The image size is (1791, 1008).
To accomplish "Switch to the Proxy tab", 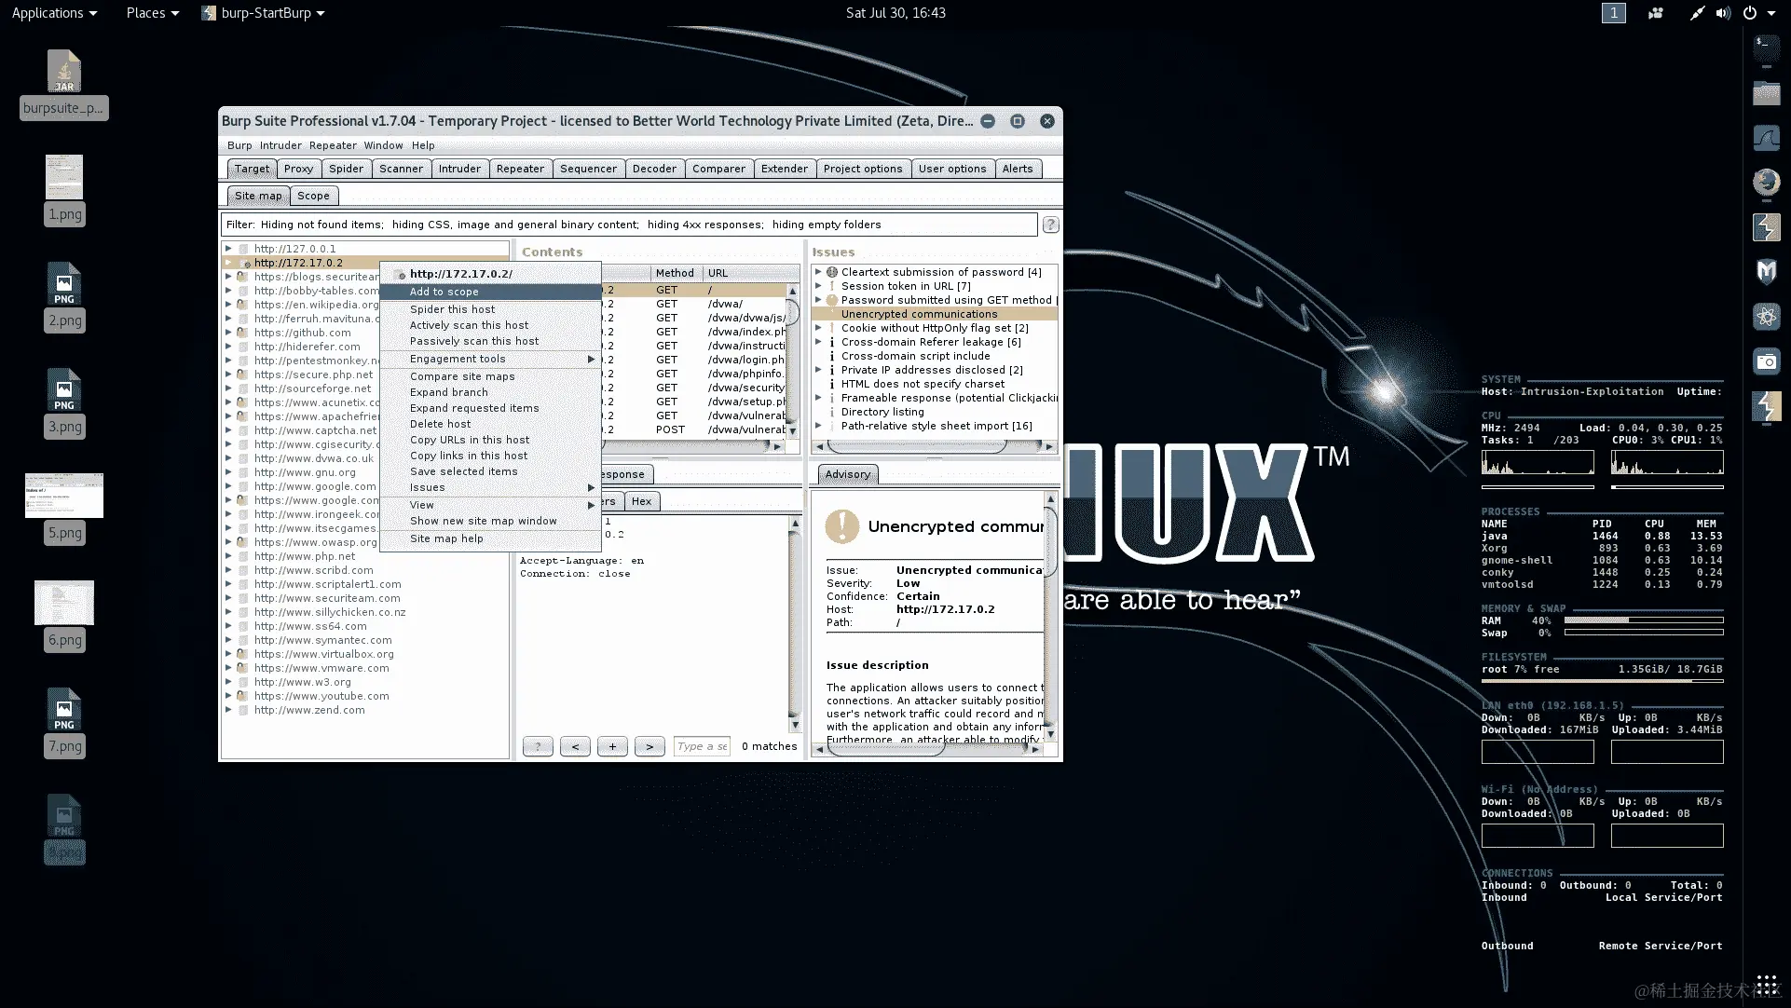I will click(298, 169).
